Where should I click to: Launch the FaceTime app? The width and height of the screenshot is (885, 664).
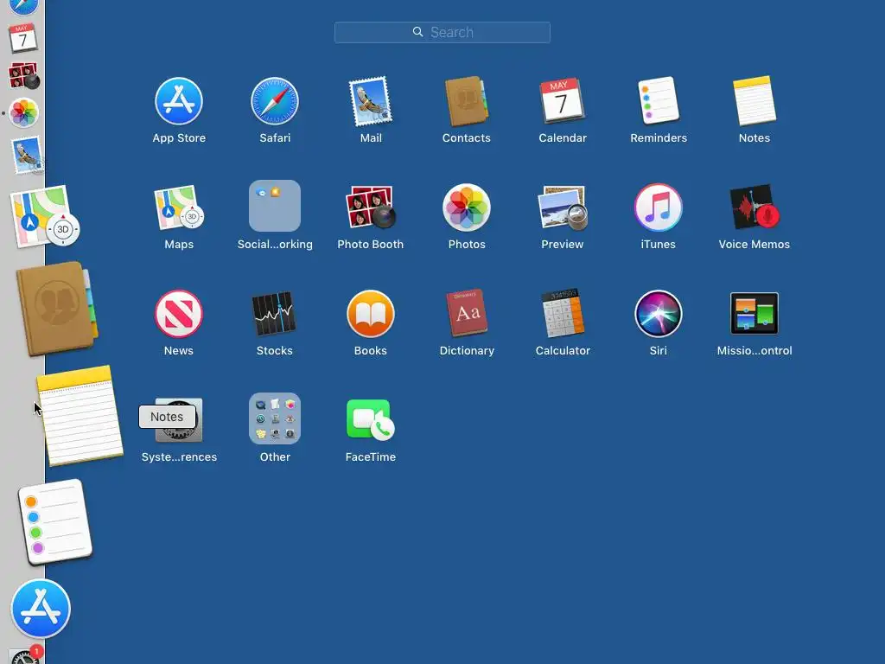(371, 419)
